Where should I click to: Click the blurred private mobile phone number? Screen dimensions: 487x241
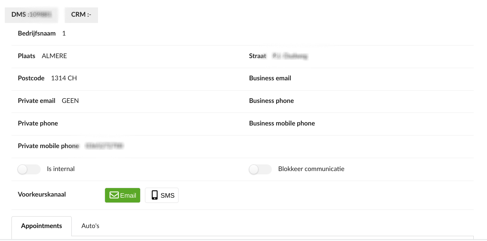click(x=104, y=146)
